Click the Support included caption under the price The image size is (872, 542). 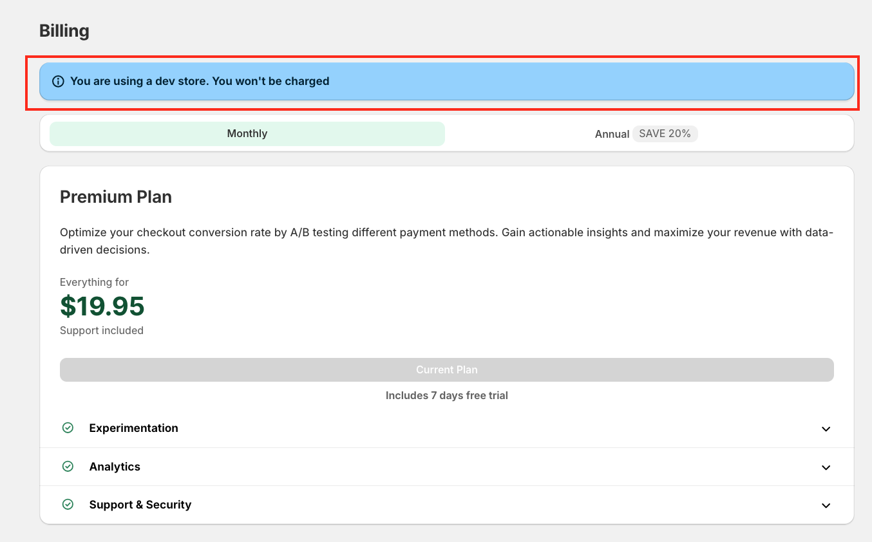[102, 331]
